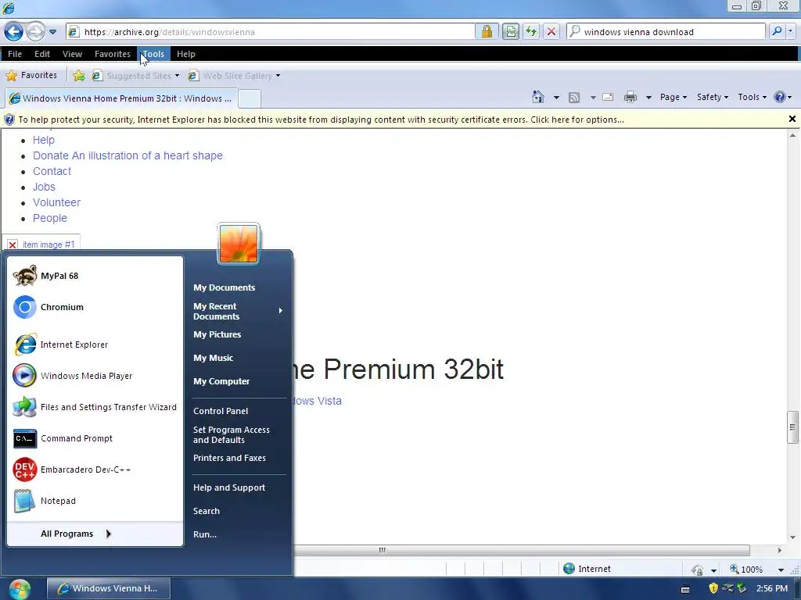
Task: Click the RSS Feeds icon
Action: click(x=574, y=97)
